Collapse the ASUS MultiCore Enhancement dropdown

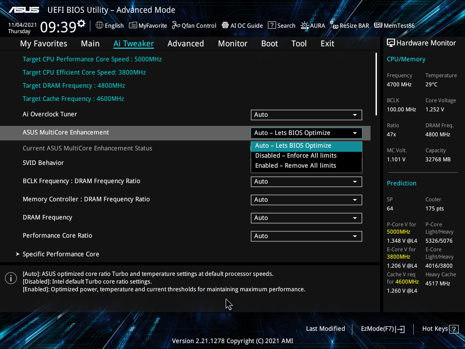click(x=307, y=133)
